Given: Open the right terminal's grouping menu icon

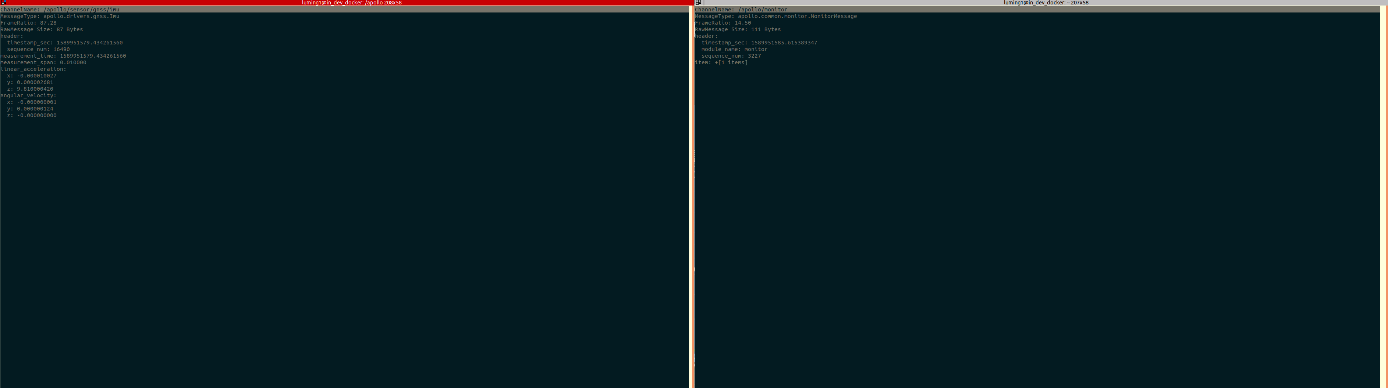Looking at the screenshot, I should pos(698,3).
